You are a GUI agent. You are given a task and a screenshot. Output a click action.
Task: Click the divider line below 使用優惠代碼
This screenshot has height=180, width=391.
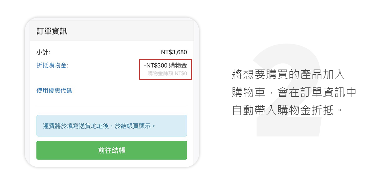111,106
